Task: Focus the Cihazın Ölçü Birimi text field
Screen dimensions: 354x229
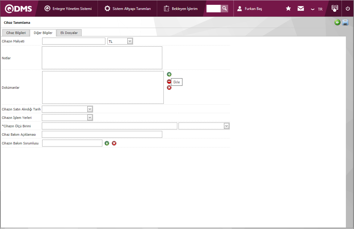Action: [110, 126]
